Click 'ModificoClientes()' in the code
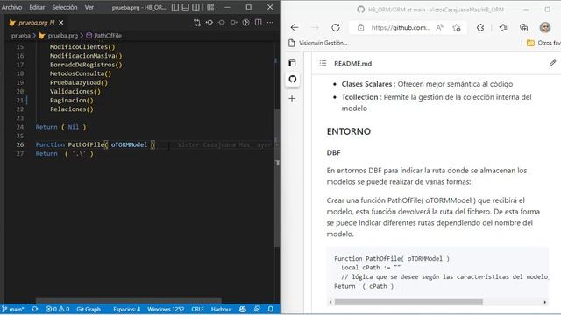This screenshot has width=561, height=315. click(x=82, y=46)
